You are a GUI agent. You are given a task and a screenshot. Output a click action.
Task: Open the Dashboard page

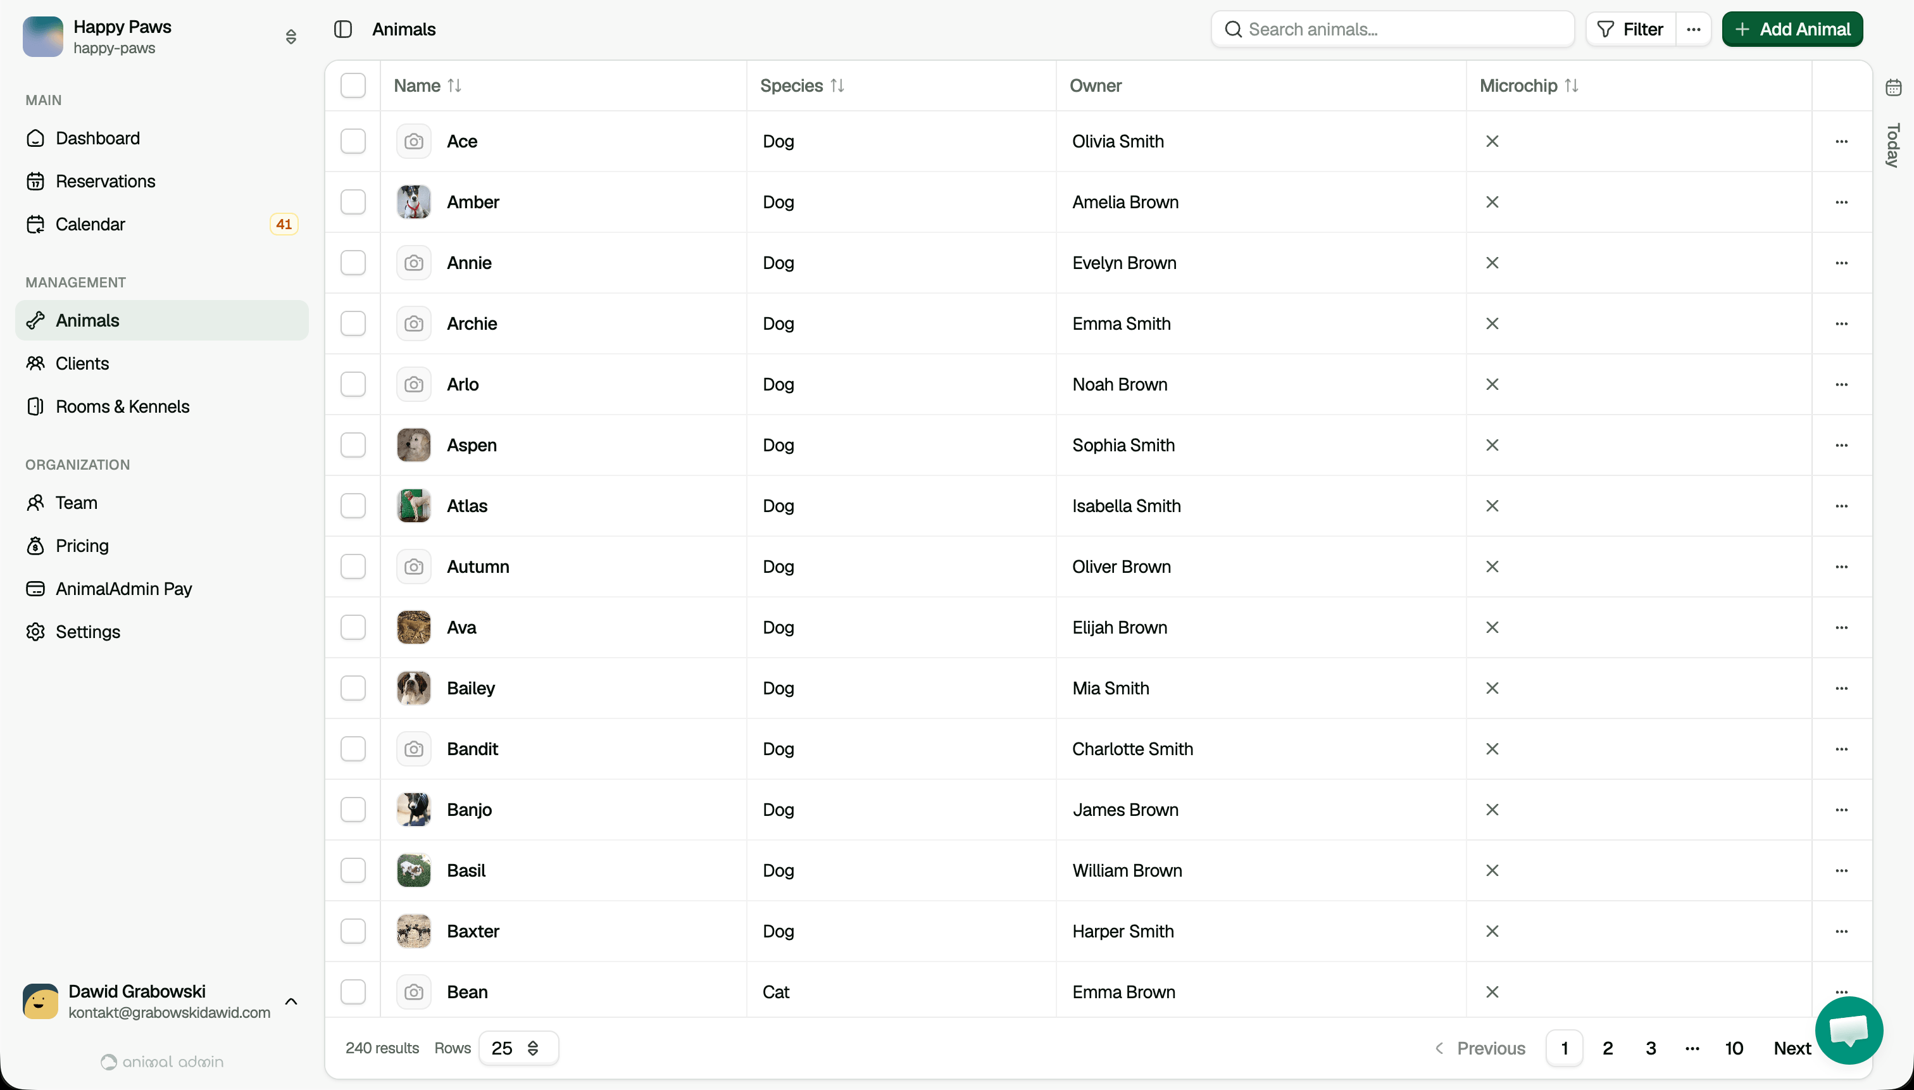point(161,139)
